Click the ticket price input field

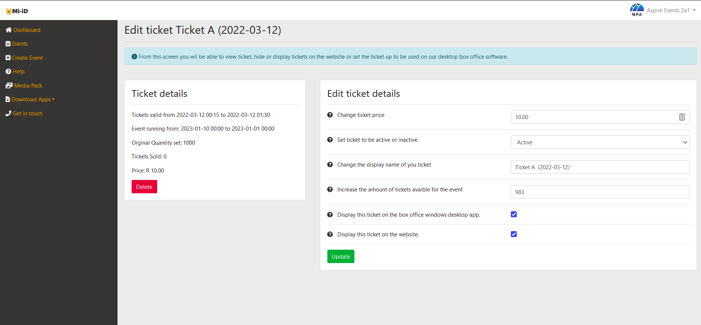pos(600,117)
